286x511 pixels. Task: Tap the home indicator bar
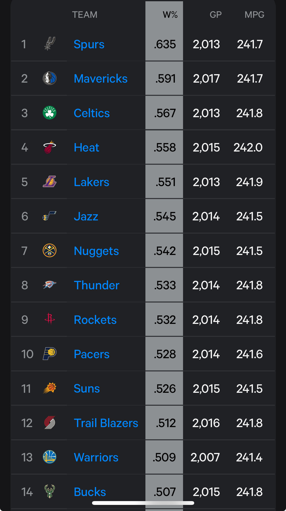(143, 503)
